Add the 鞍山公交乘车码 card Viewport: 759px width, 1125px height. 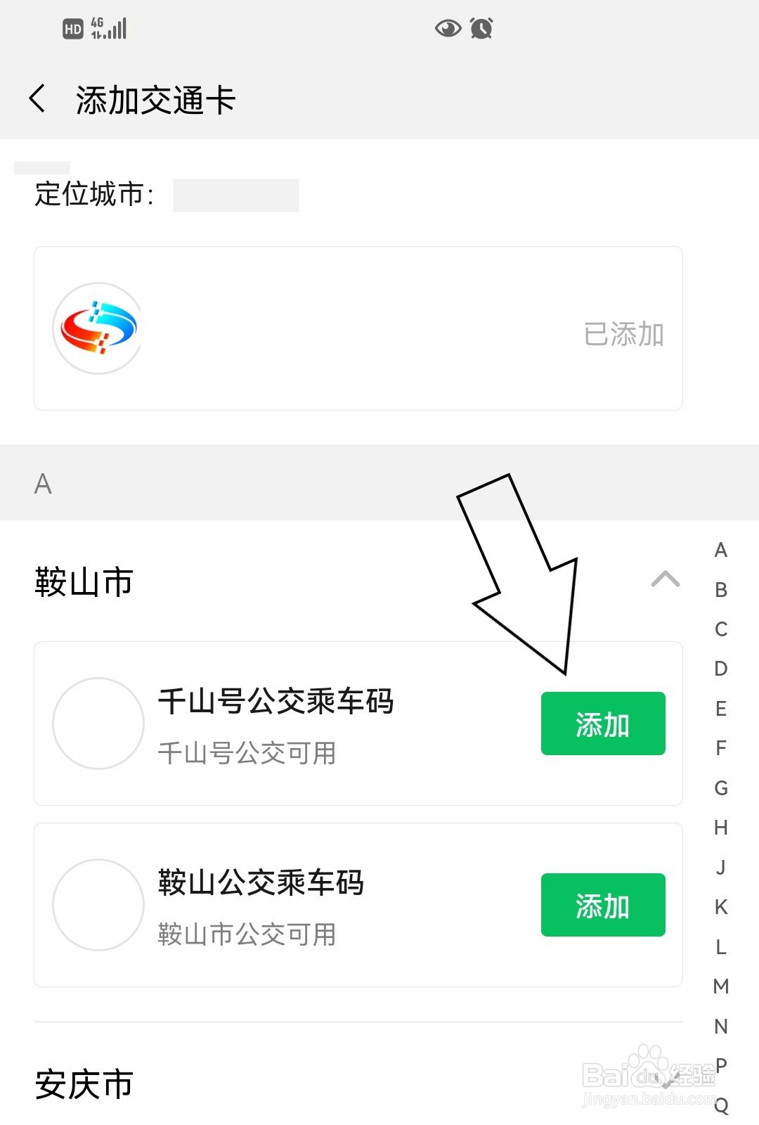click(x=602, y=905)
